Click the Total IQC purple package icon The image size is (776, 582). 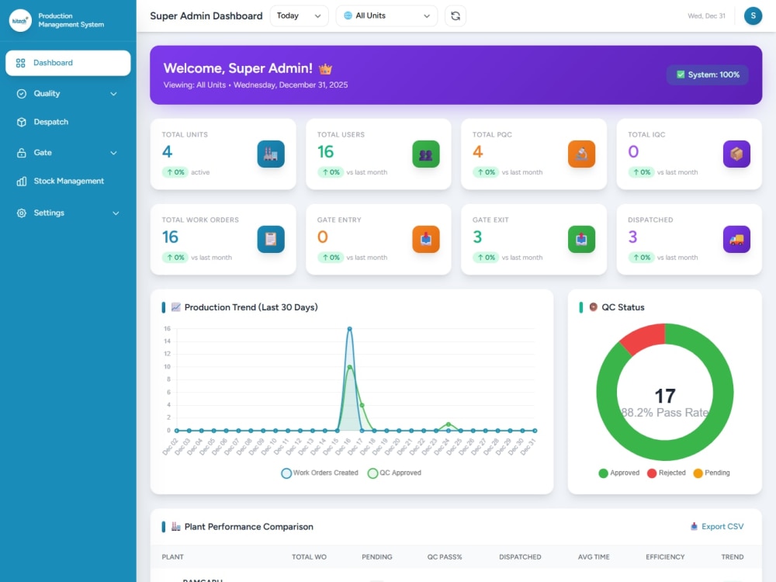pyautogui.click(x=736, y=154)
